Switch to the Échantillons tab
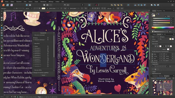 click(159, 11)
